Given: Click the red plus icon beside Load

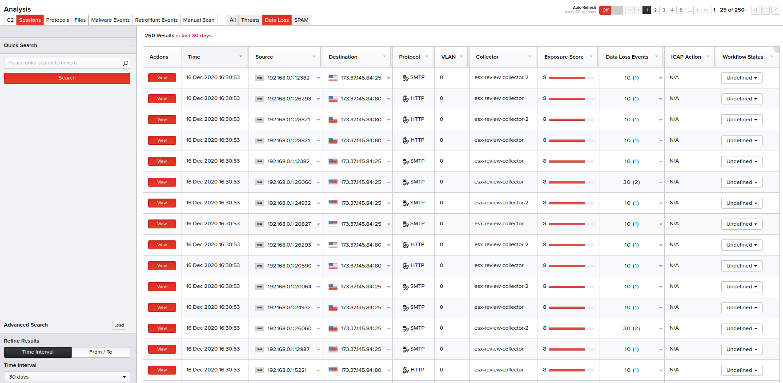Looking at the screenshot, I should pos(131,325).
